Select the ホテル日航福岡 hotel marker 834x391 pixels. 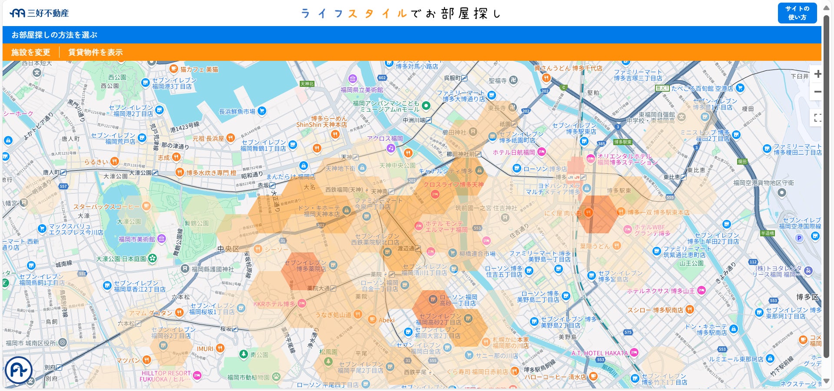541,152
